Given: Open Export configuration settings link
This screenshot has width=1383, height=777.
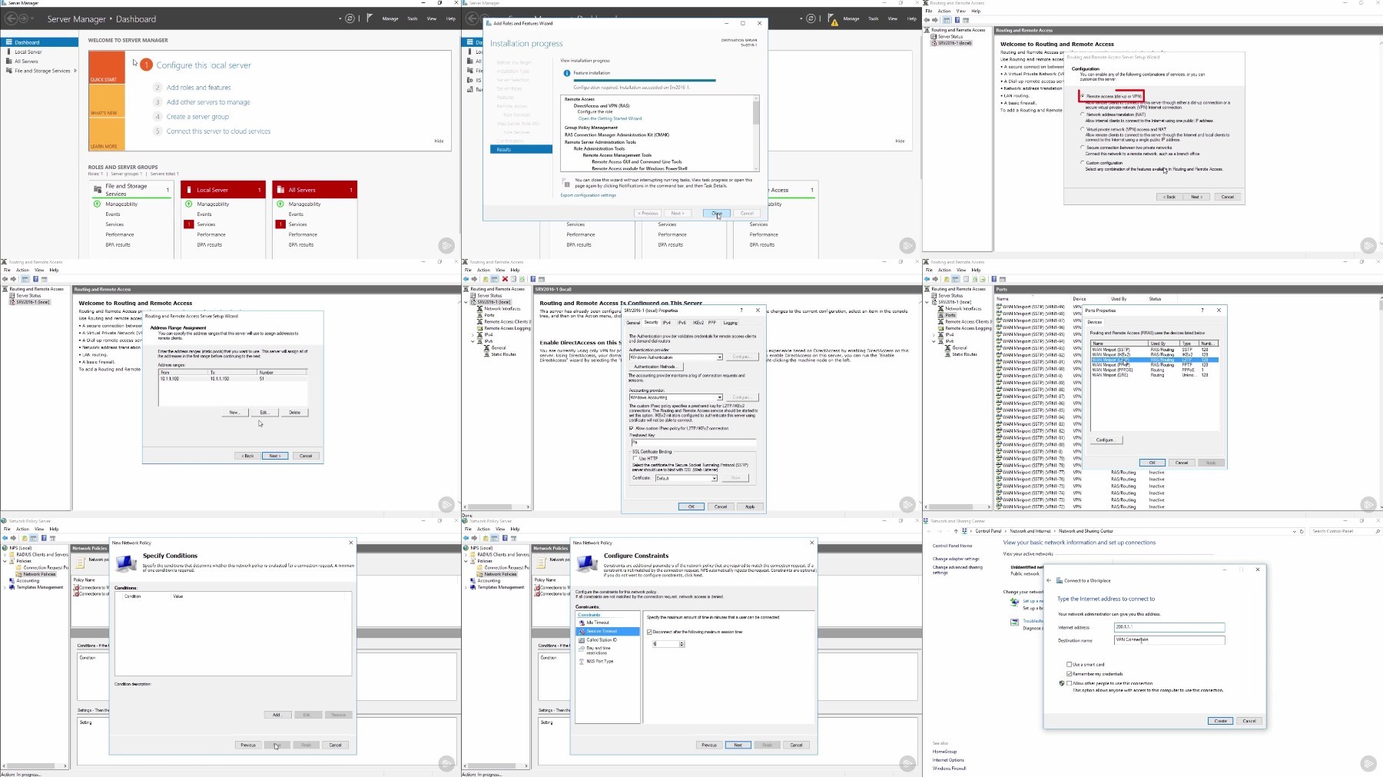Looking at the screenshot, I should tap(588, 195).
